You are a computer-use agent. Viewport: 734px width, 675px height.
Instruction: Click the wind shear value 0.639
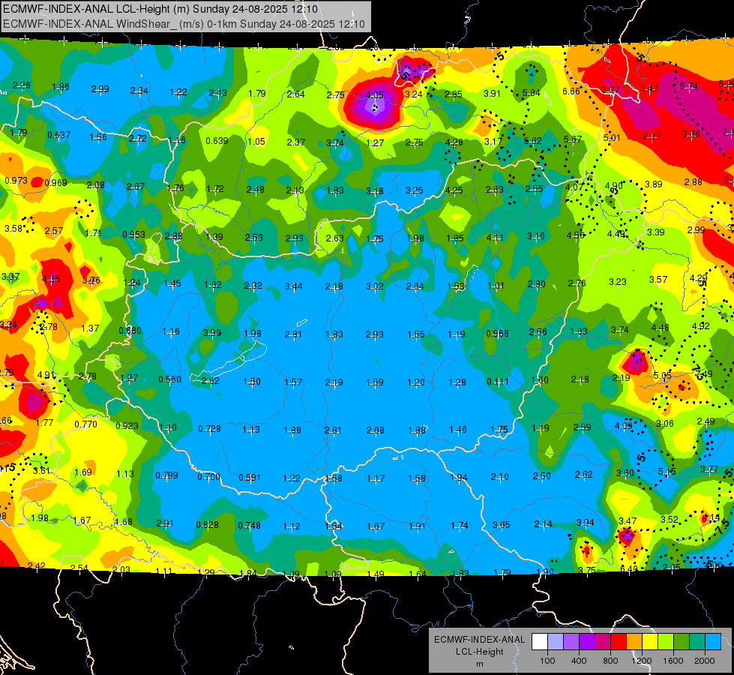[217, 140]
